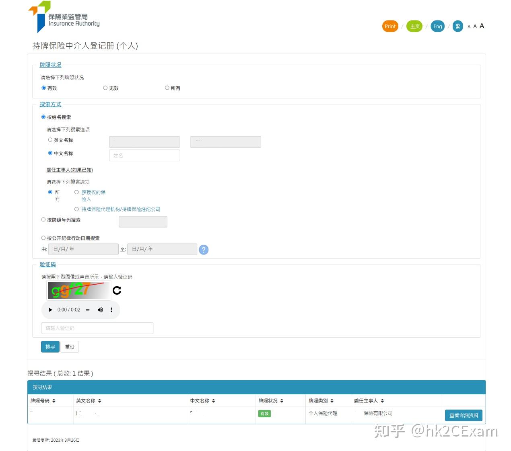
Task: Click the 姓名 Chinese name field
Action: [x=144, y=155]
